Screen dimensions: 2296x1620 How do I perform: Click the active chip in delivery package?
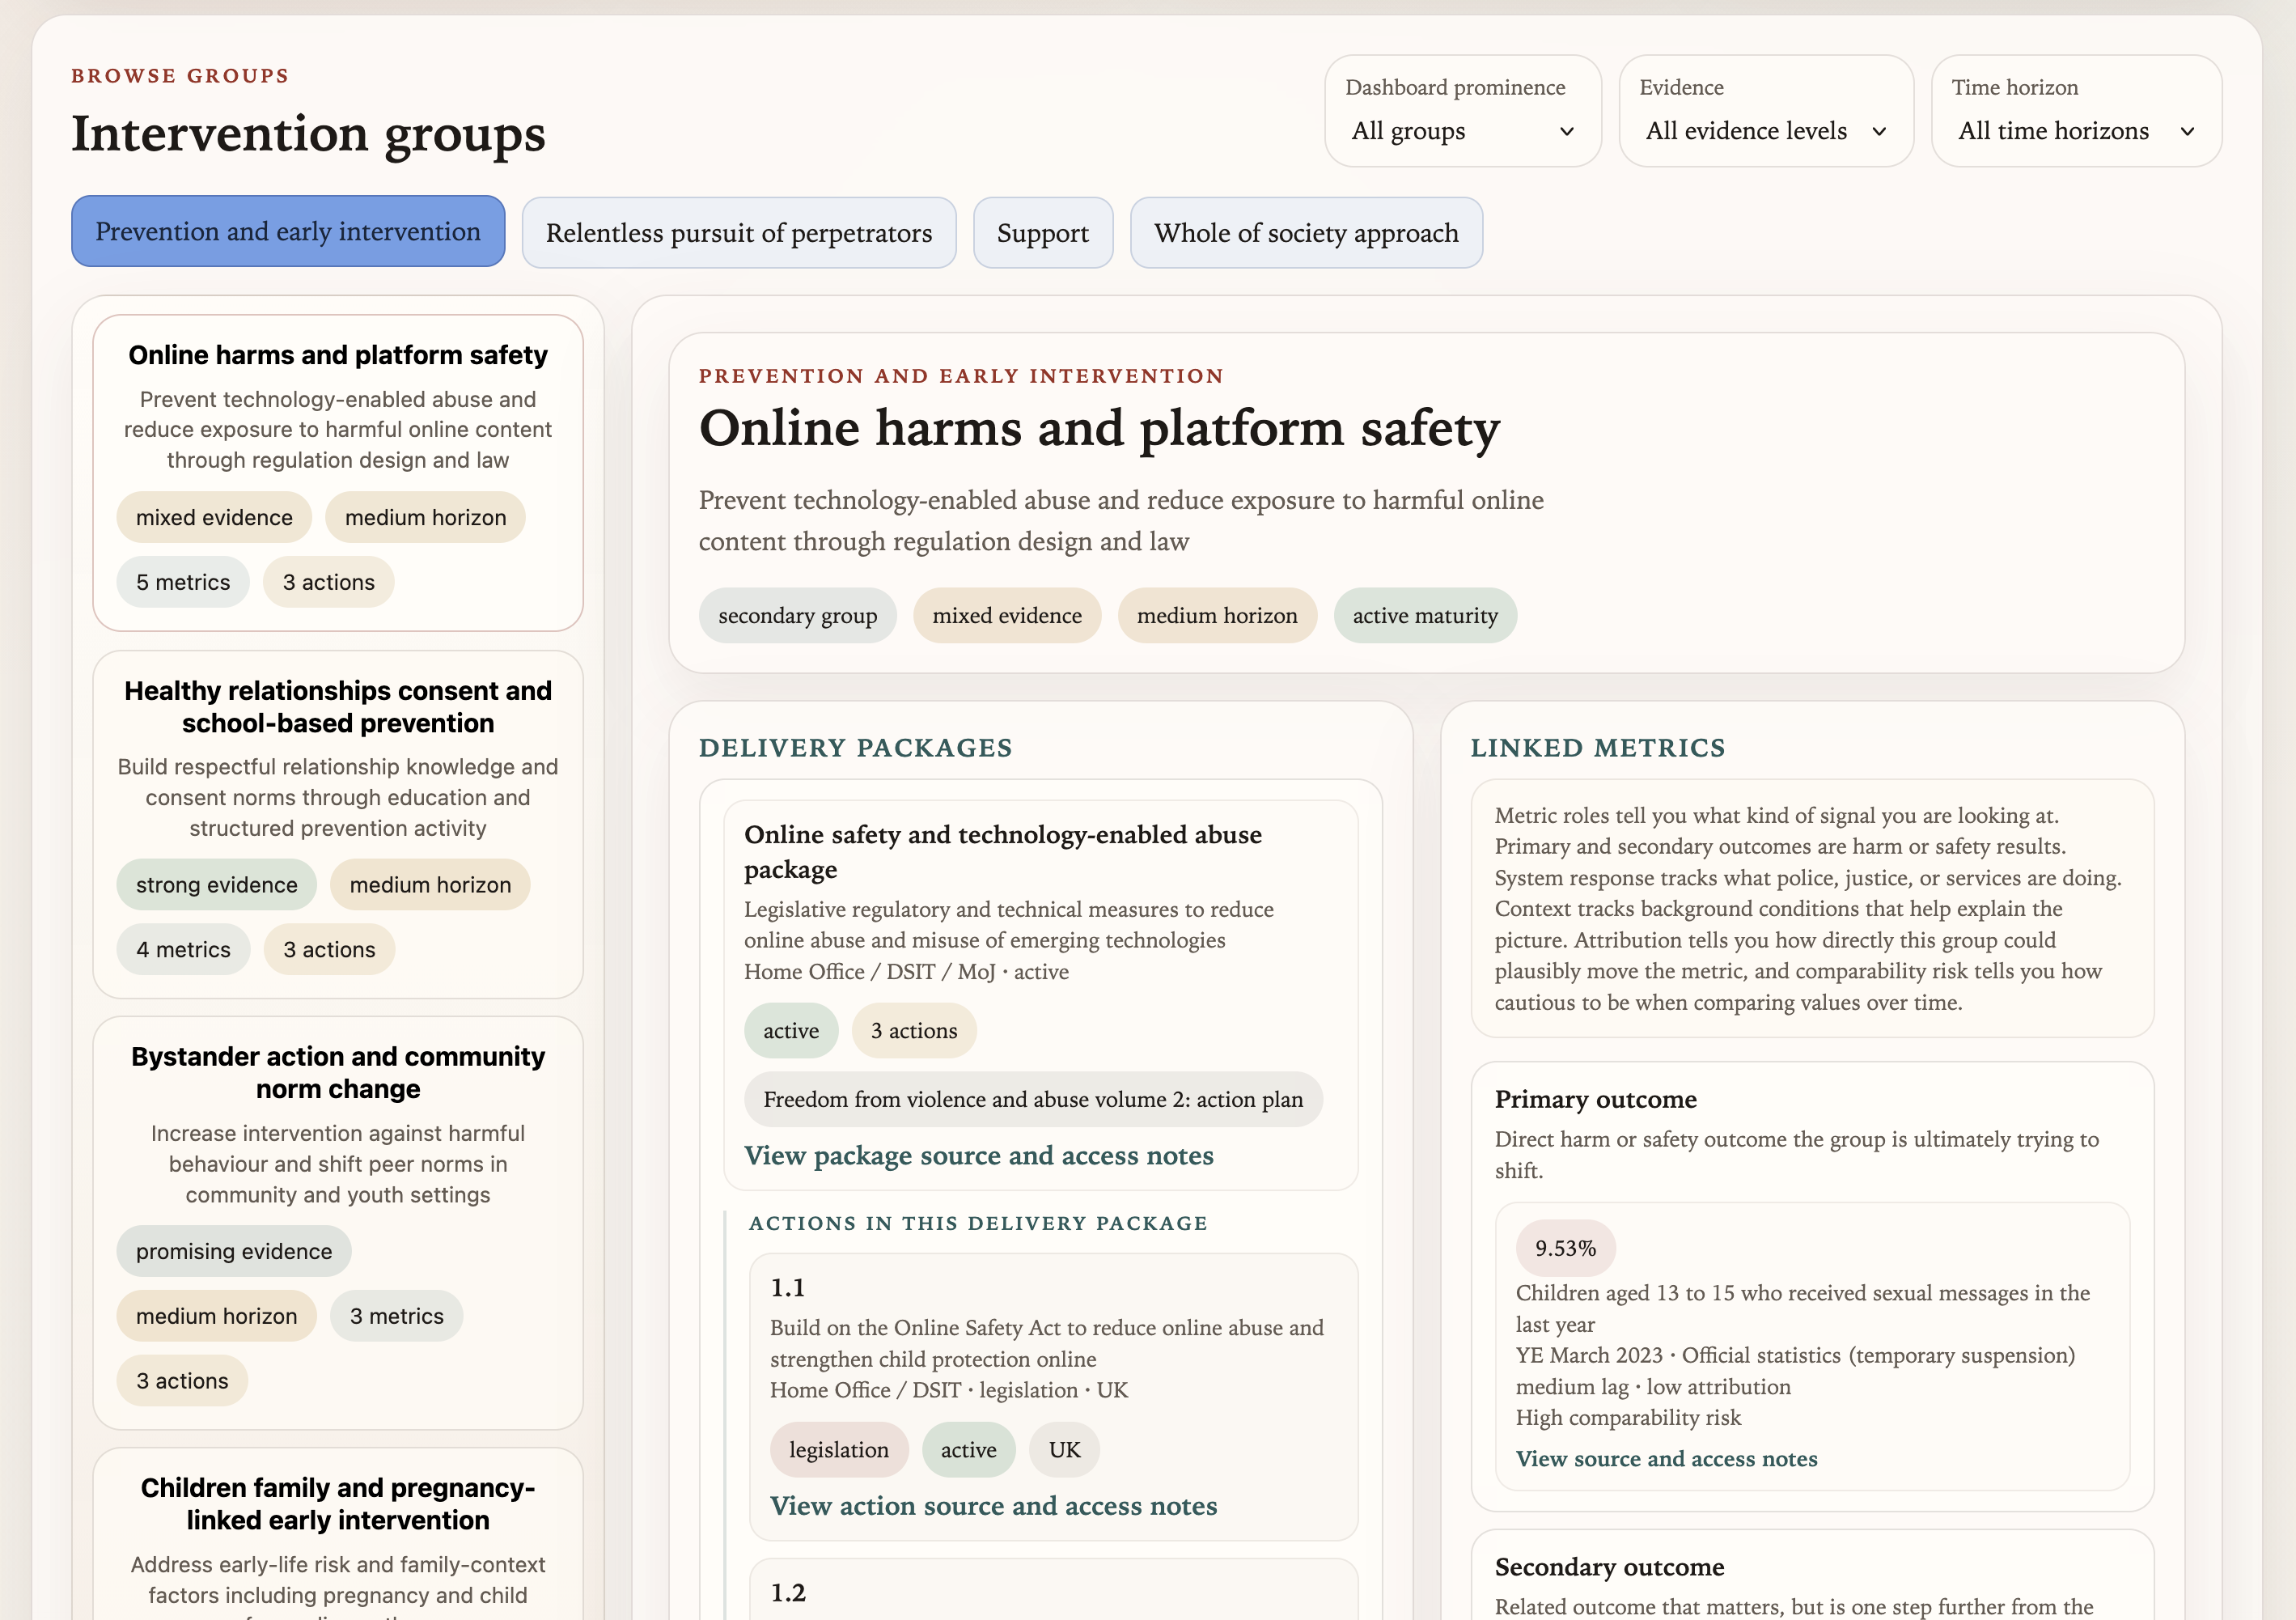791,1031
